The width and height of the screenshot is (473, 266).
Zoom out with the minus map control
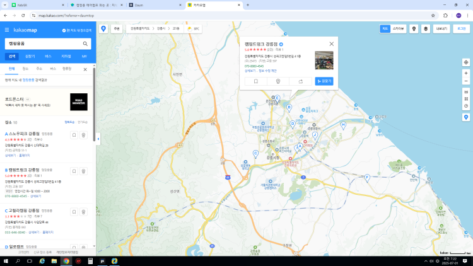pyautogui.click(x=466, y=81)
